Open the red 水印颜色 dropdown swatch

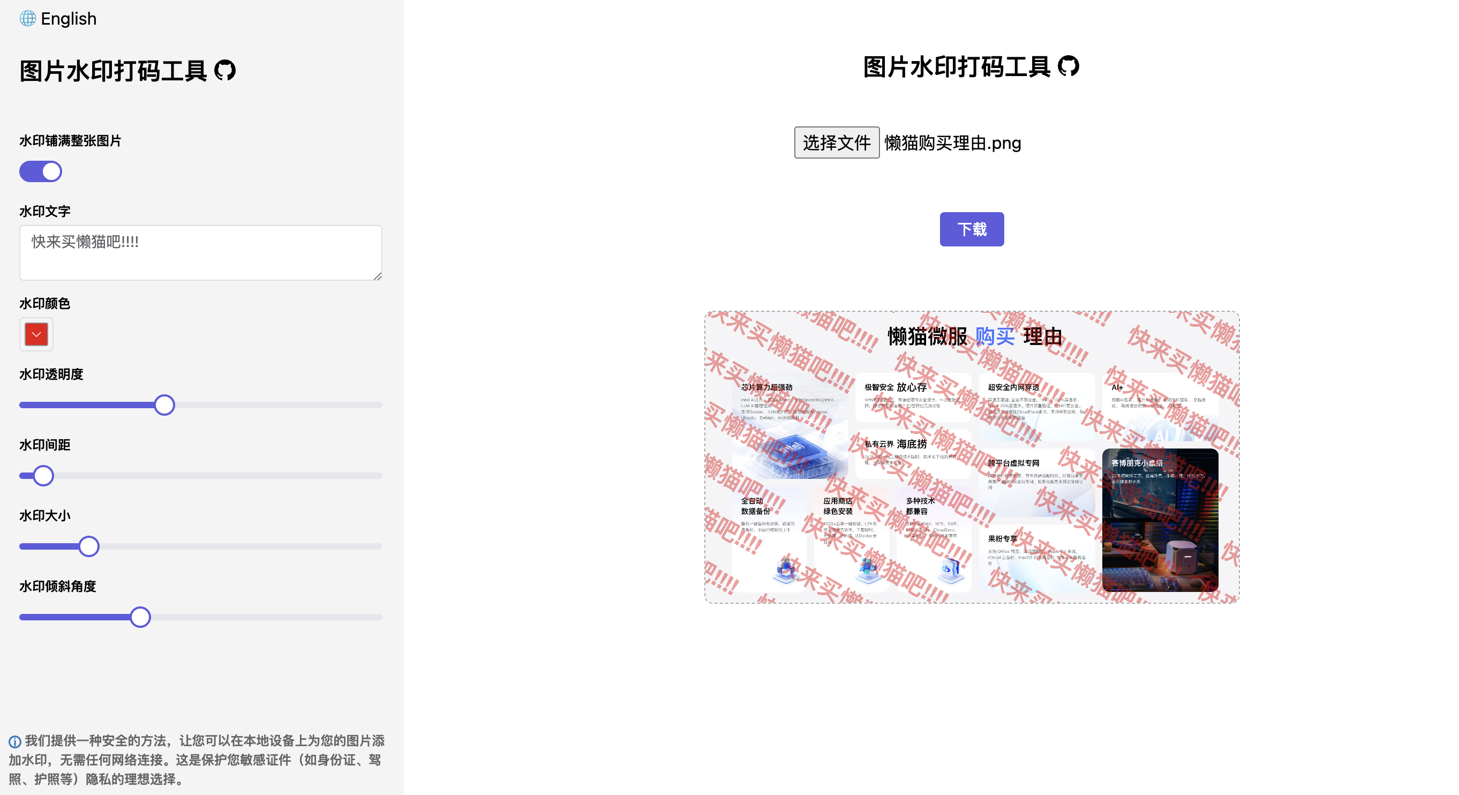[36, 334]
